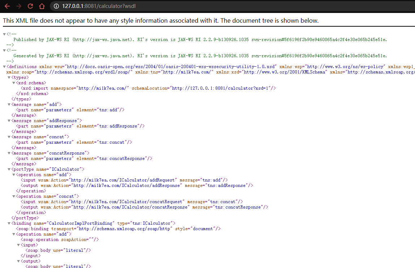Collapse the CalculatorImplPortBinding binding node

pos(9,223)
